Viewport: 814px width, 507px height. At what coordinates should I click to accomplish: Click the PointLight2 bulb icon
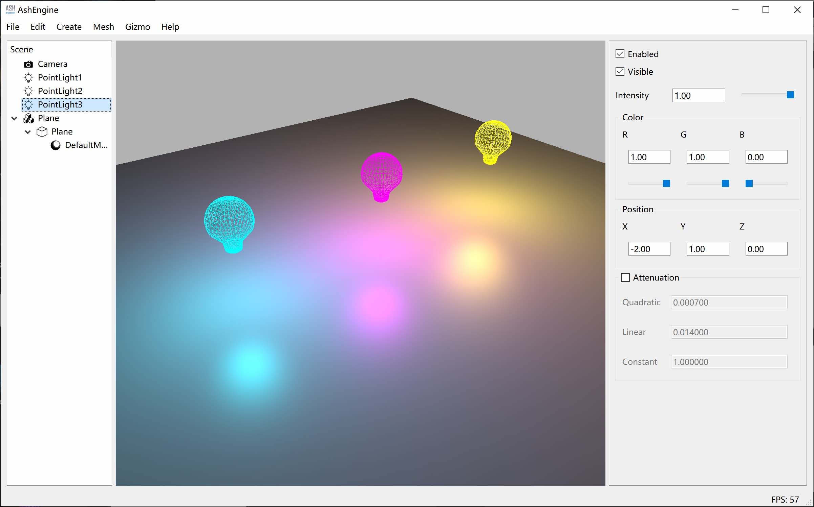[28, 91]
